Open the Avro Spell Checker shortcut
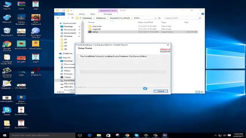This screenshot has width=246, height=138. pos(36,33)
